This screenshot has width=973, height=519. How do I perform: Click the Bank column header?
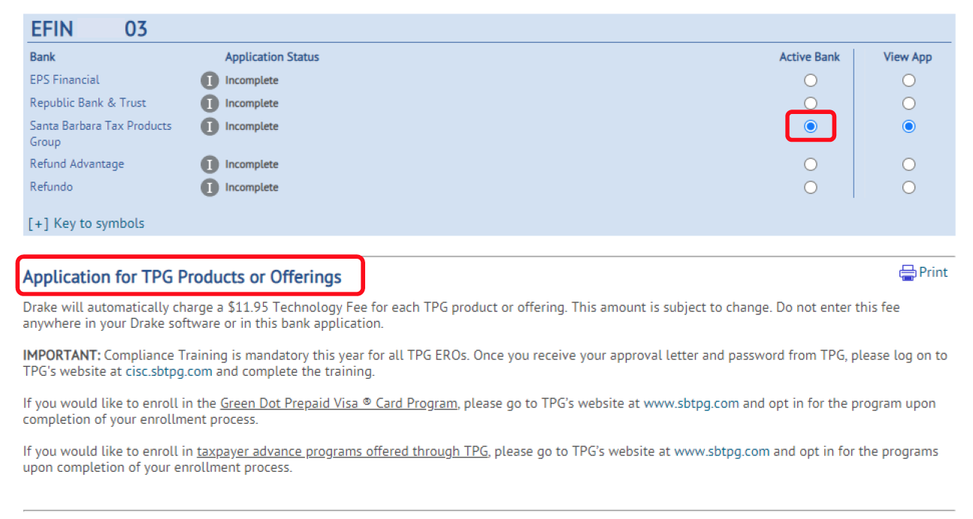[x=43, y=57]
